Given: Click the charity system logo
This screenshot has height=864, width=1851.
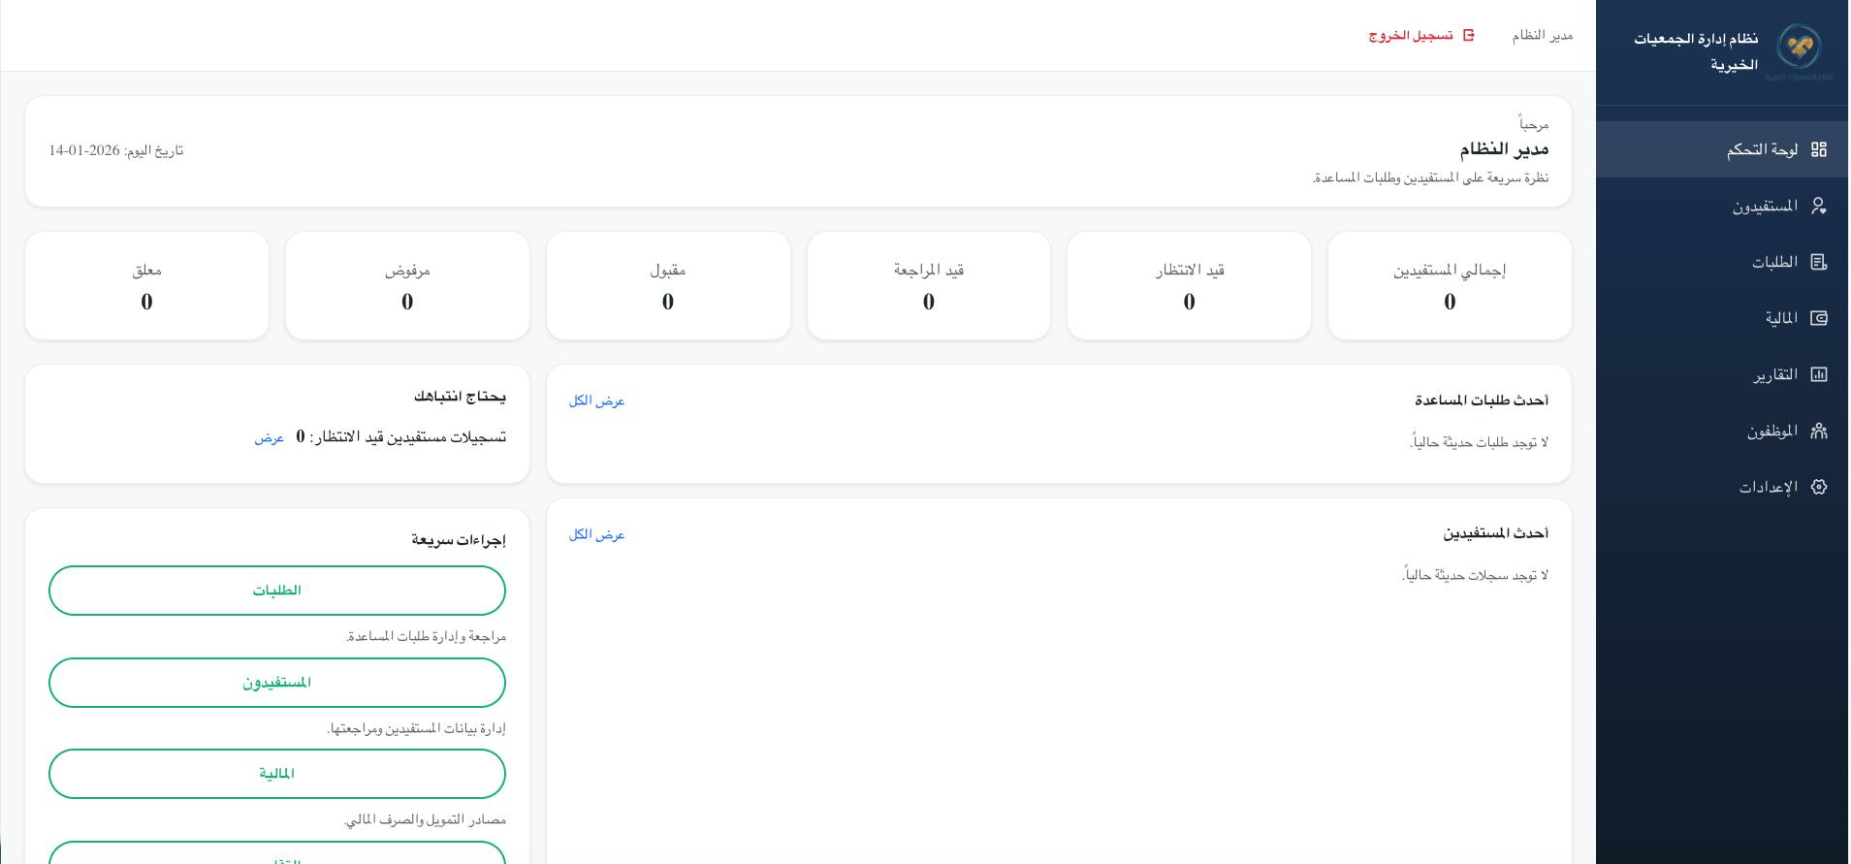Looking at the screenshot, I should [1799, 47].
